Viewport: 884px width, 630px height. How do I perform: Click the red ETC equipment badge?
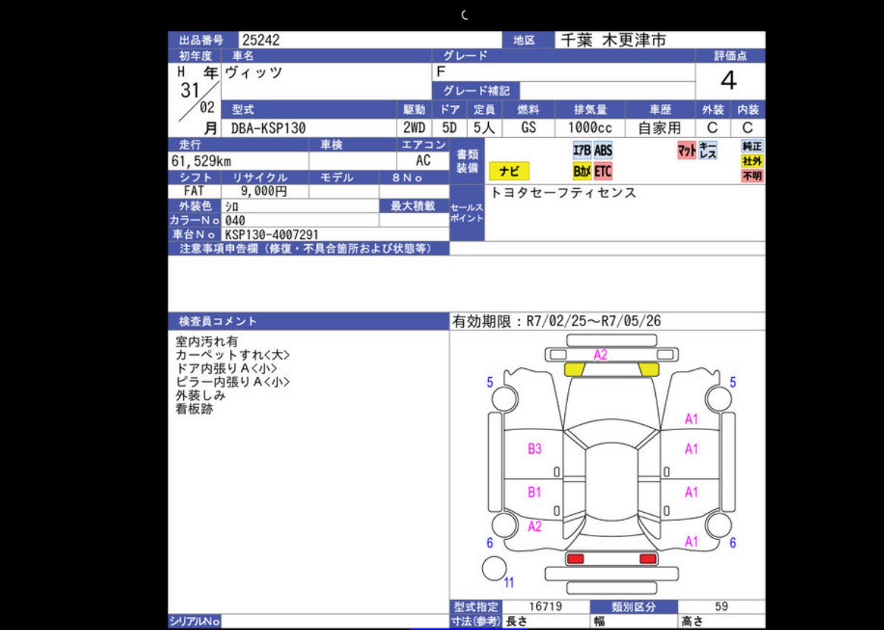tap(603, 170)
